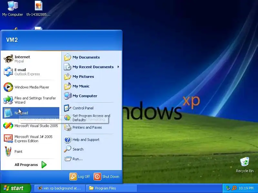Click the Shut Down text button

pyautogui.click(x=111, y=177)
